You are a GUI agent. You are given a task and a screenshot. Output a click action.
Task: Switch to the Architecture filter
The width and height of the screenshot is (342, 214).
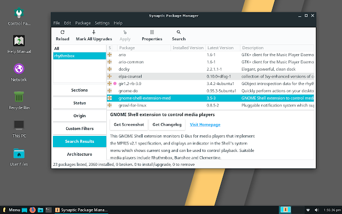point(80,154)
